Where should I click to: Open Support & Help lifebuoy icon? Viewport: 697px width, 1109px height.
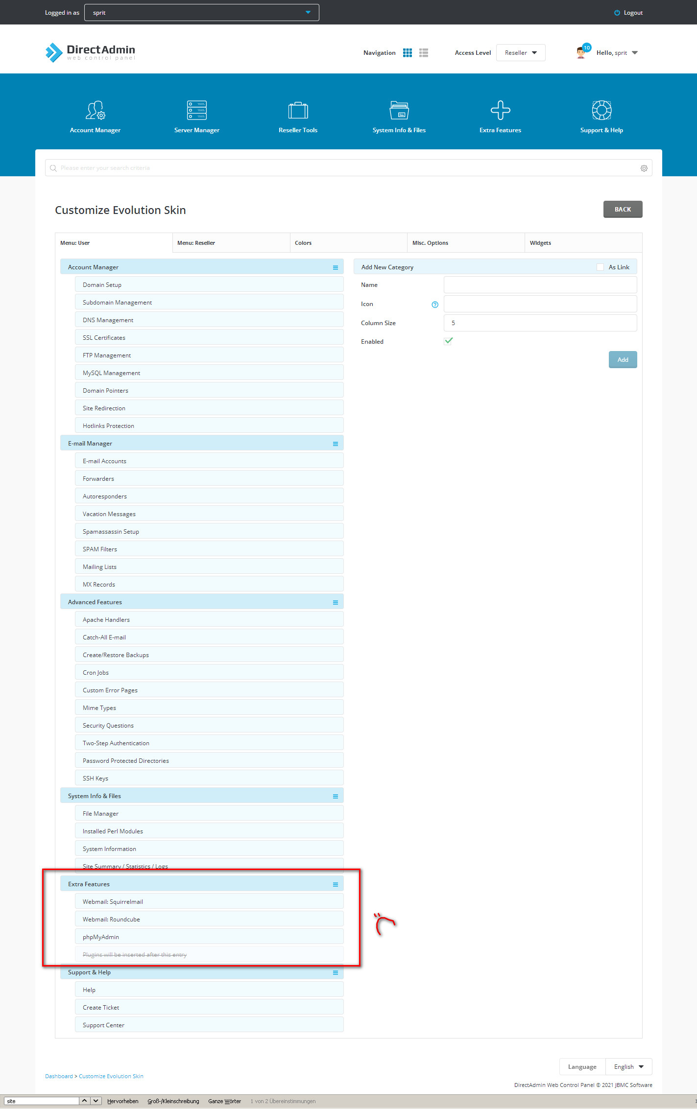pyautogui.click(x=601, y=111)
